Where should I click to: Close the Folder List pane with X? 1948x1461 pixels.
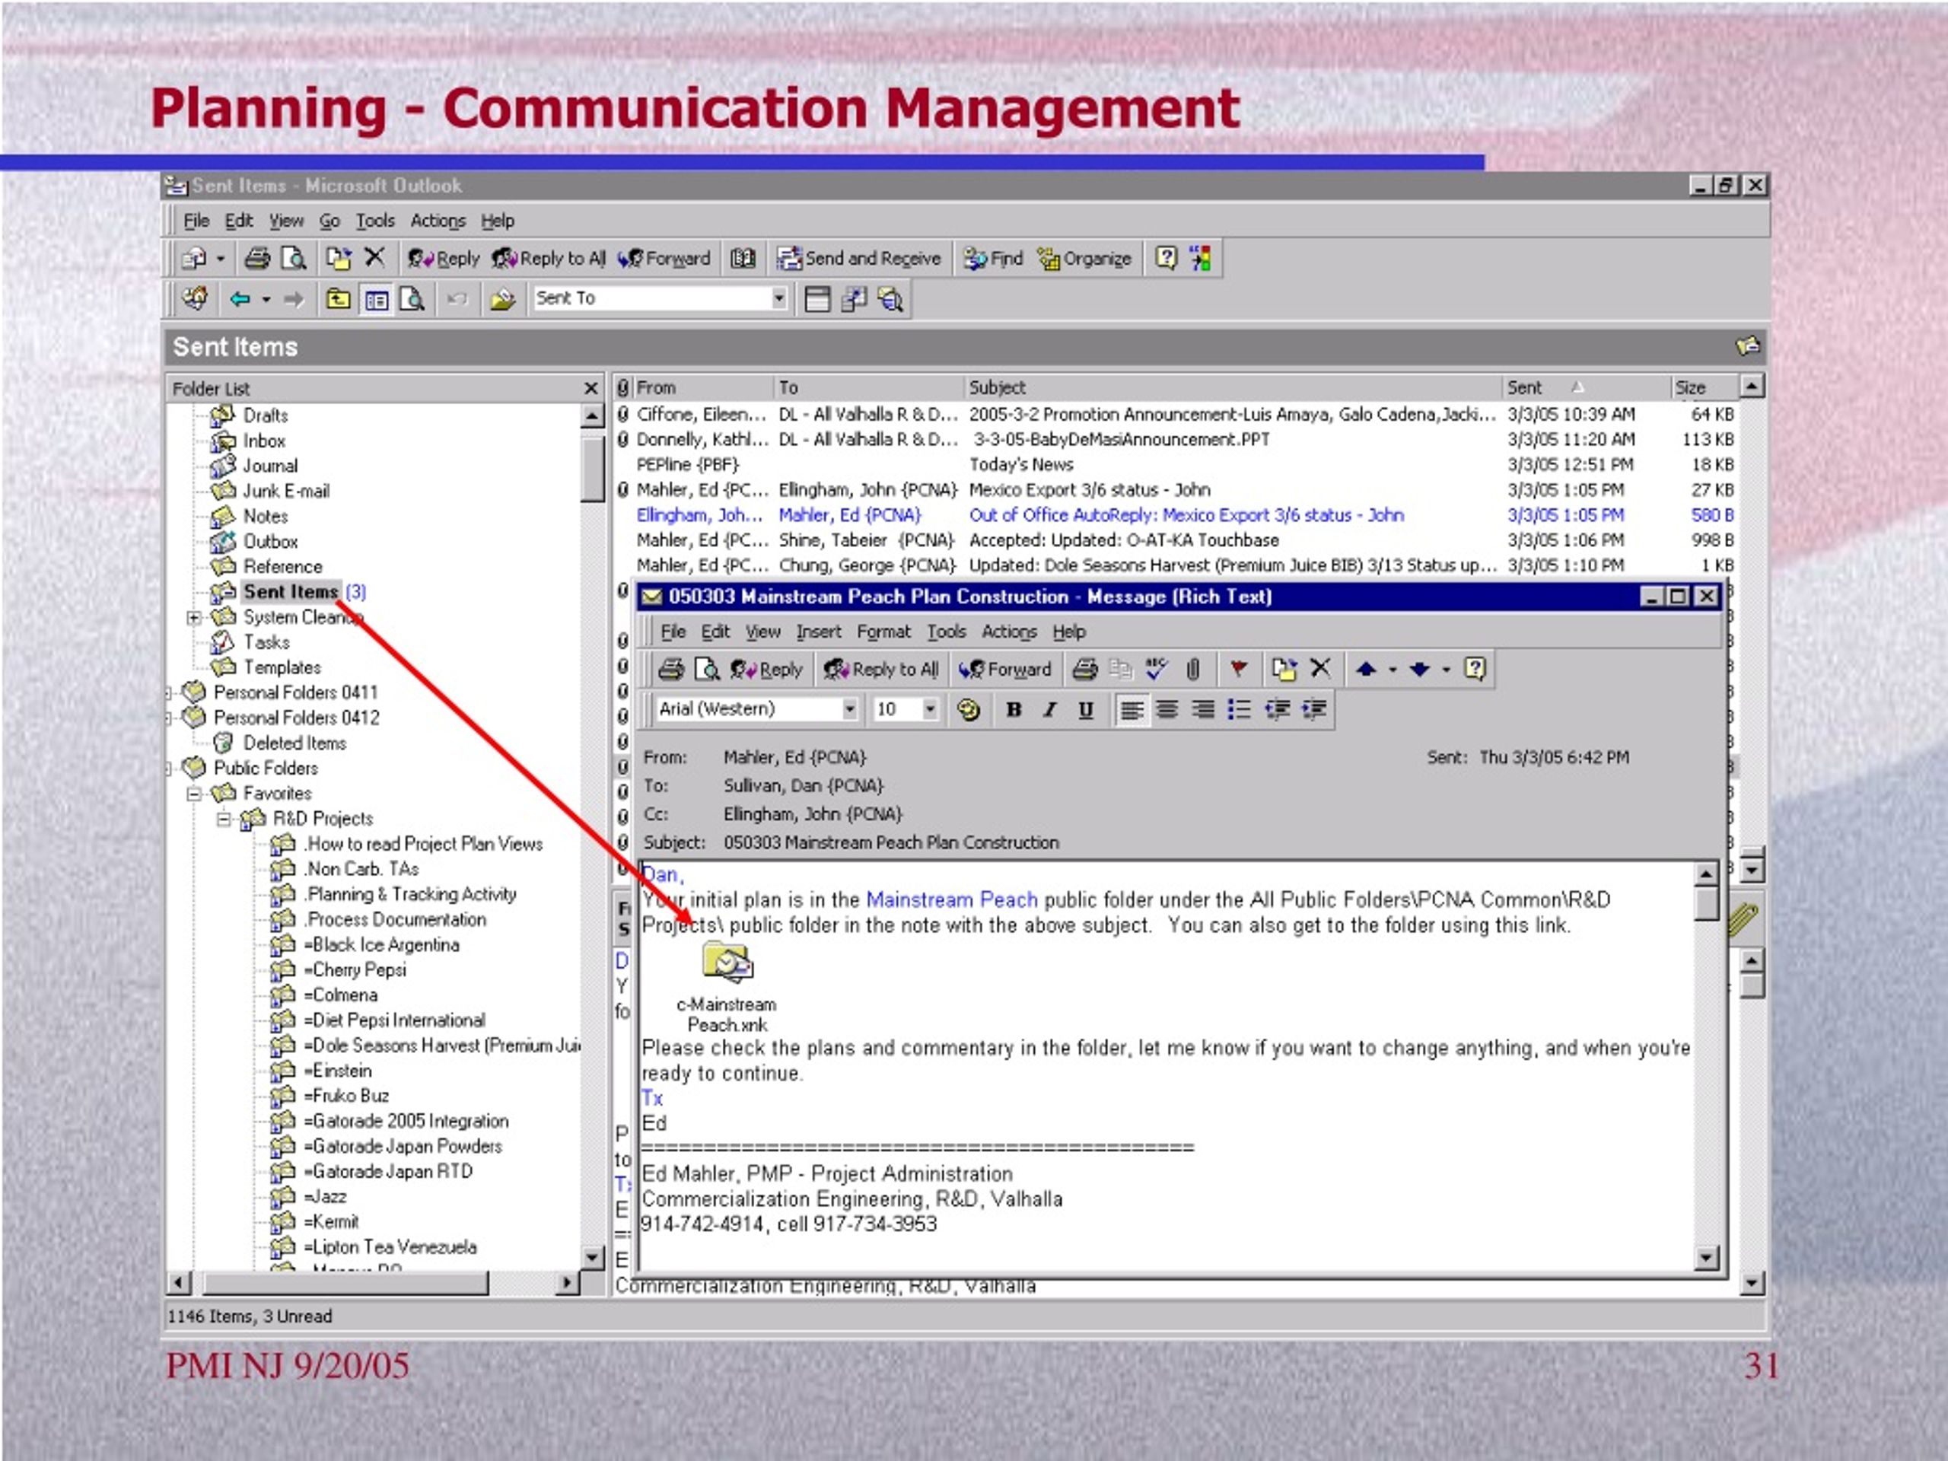(591, 388)
